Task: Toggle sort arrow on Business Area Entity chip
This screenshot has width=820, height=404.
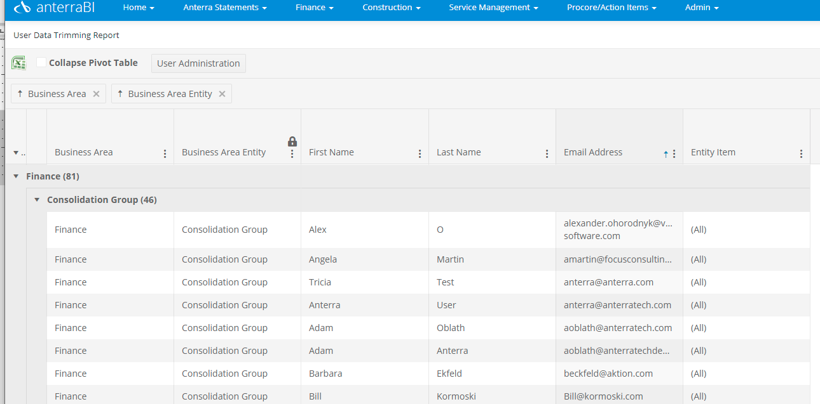Action: coord(120,94)
